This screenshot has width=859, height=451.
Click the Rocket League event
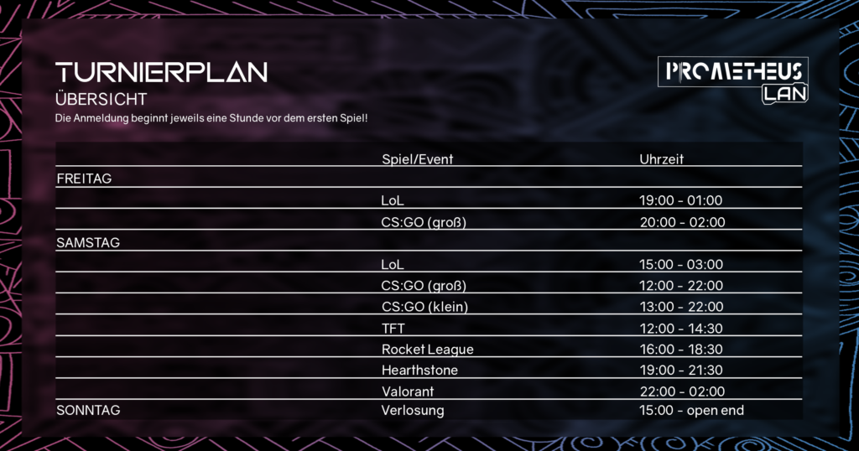pyautogui.click(x=427, y=350)
